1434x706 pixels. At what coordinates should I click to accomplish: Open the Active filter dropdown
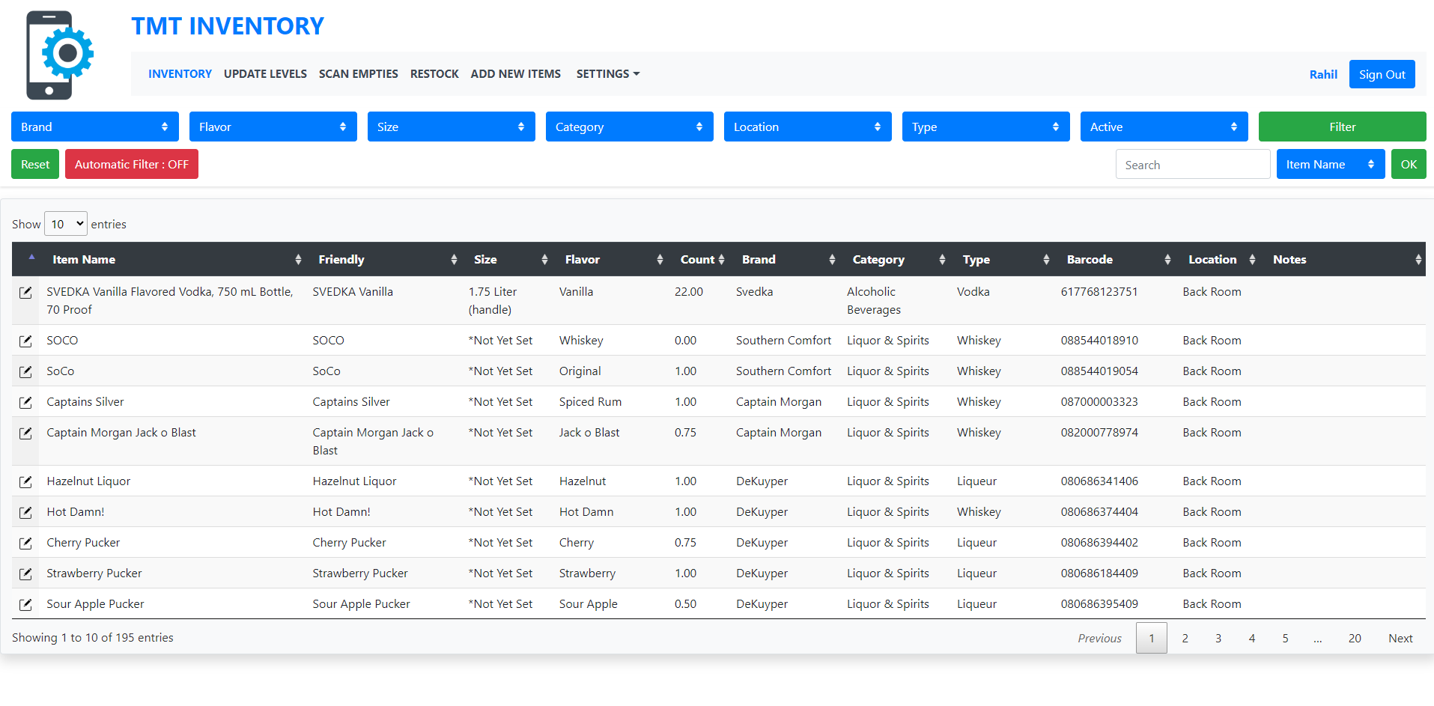tap(1164, 127)
